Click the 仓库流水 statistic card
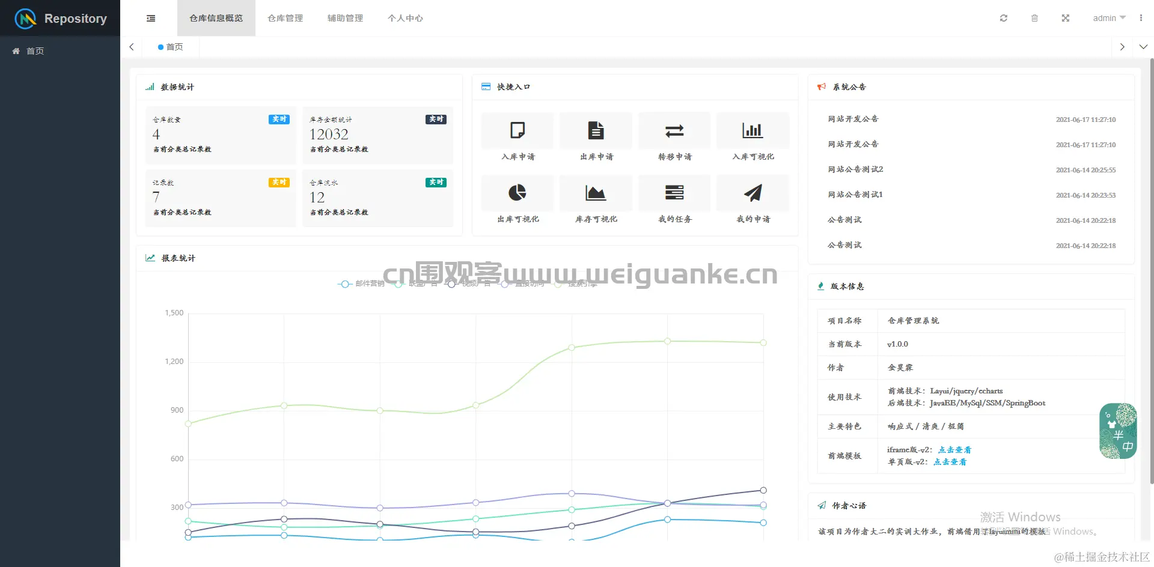Screen dimensions: 1154x567 (x=377, y=198)
